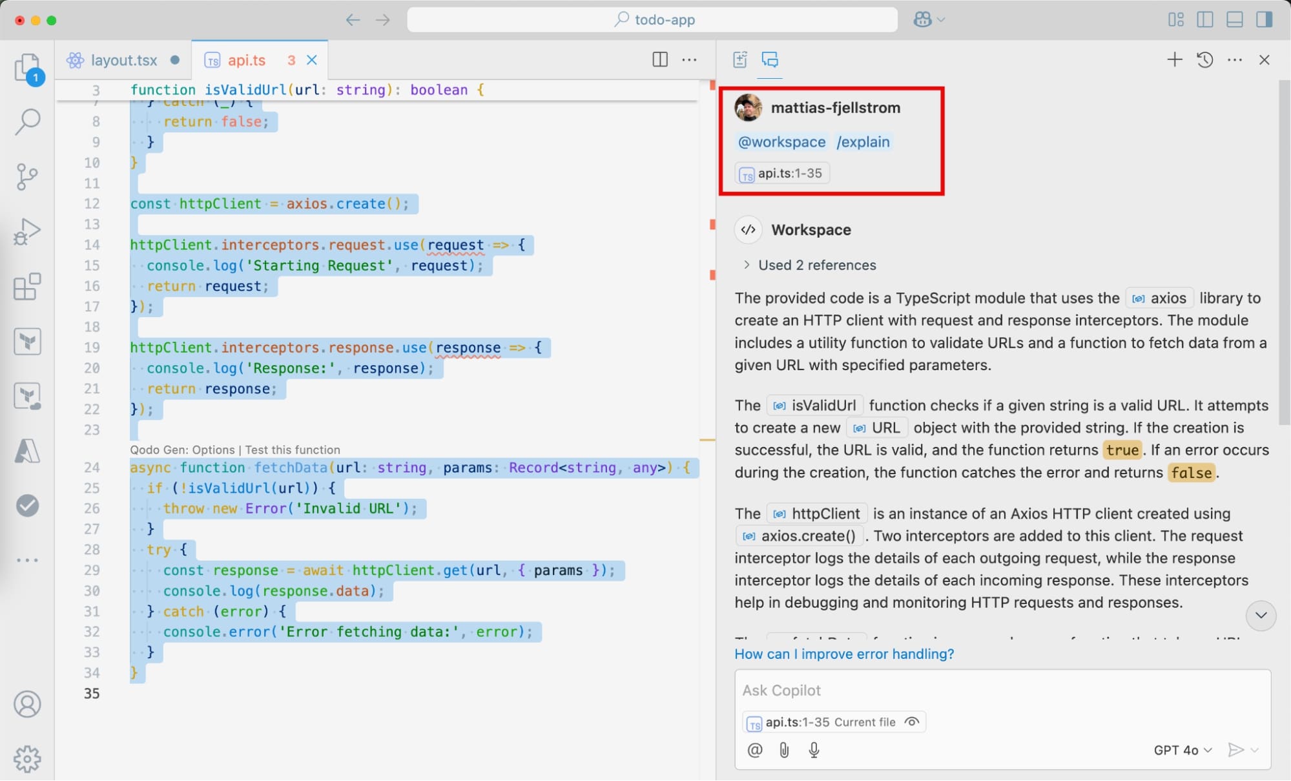Open the Search view icon
Screen dimensions: 1291x781
(27, 121)
